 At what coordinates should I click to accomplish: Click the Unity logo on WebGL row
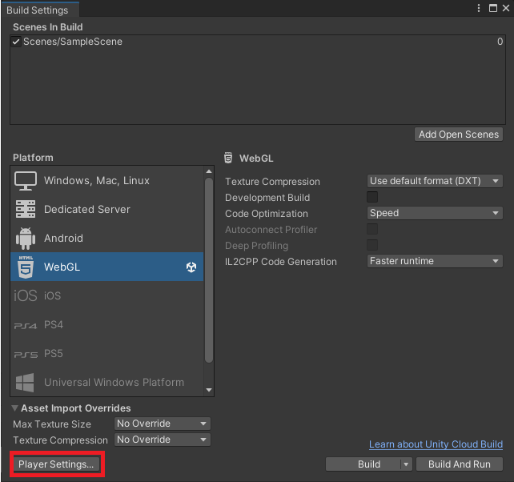(191, 267)
